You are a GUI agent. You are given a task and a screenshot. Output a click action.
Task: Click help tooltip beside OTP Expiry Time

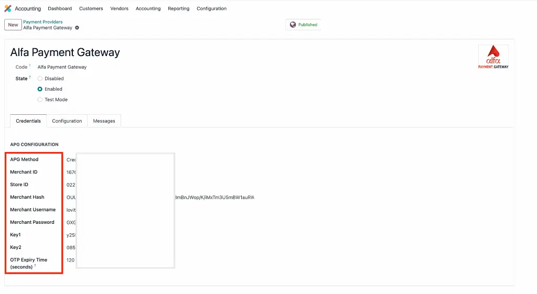(35, 266)
